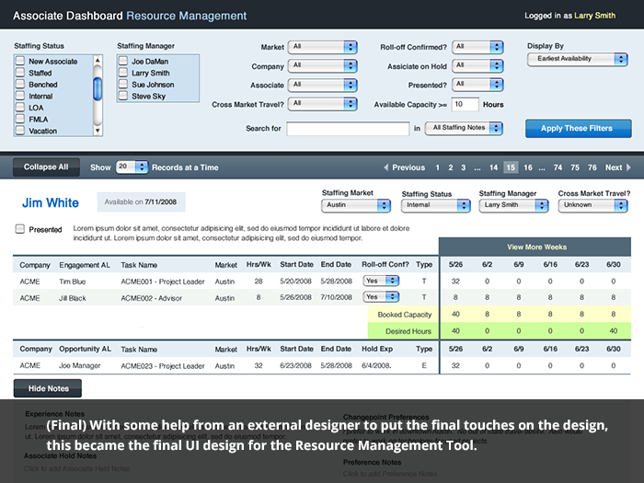Open Jim White's Staffing Manager dropdown

pos(513,205)
